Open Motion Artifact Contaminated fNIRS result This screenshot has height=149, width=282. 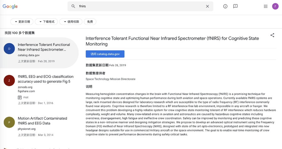(x=42, y=121)
